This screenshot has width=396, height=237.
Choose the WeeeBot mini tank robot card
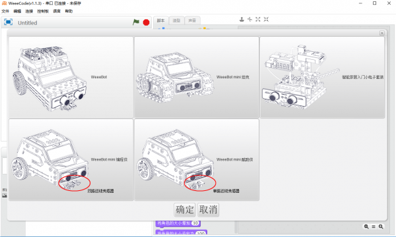(x=197, y=77)
